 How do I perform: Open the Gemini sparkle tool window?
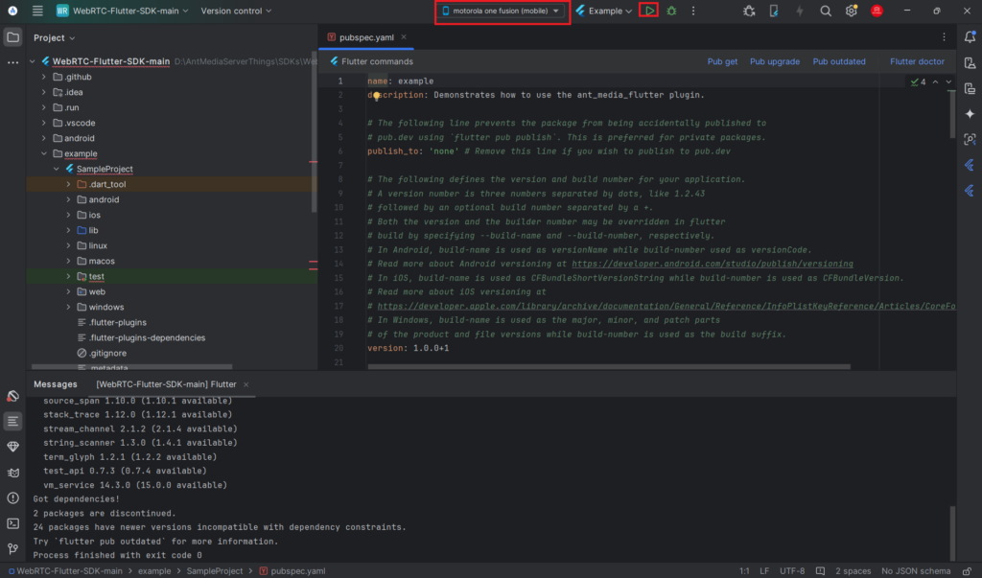(970, 114)
